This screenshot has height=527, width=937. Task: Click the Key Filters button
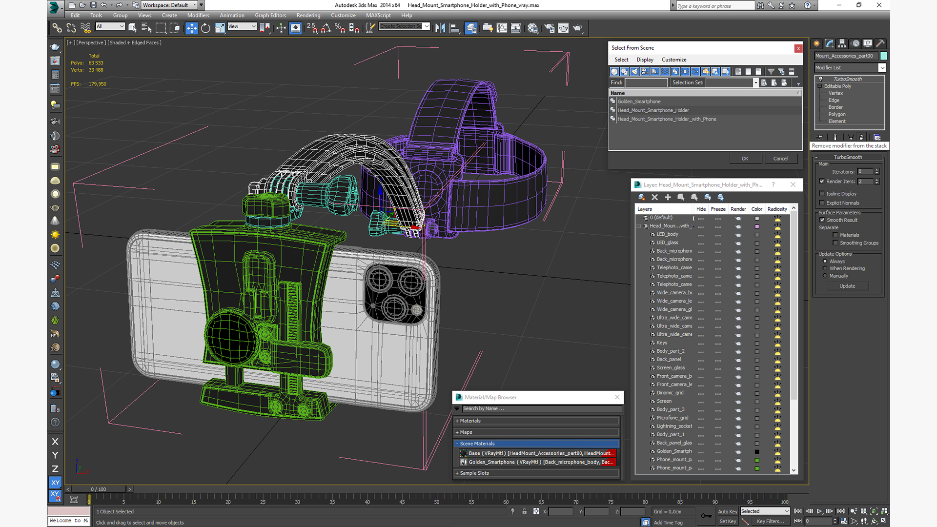770,521
